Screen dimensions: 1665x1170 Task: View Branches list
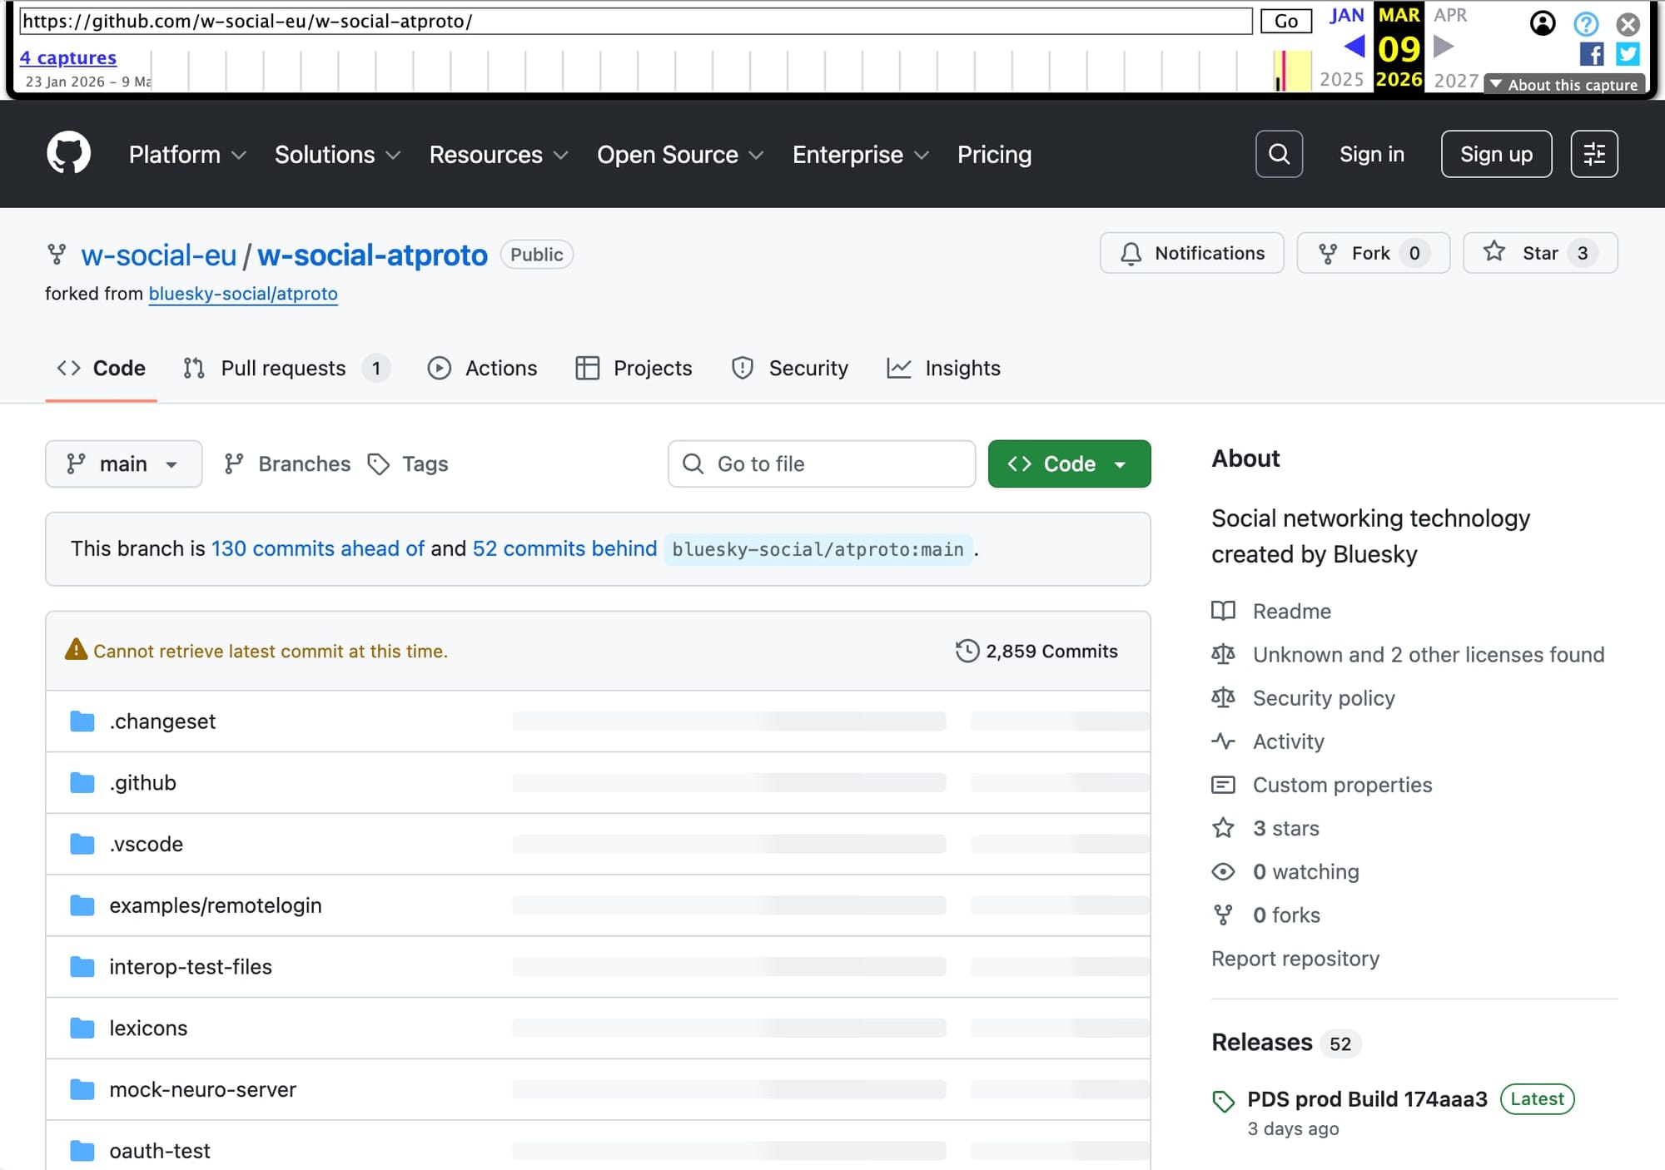click(x=287, y=464)
